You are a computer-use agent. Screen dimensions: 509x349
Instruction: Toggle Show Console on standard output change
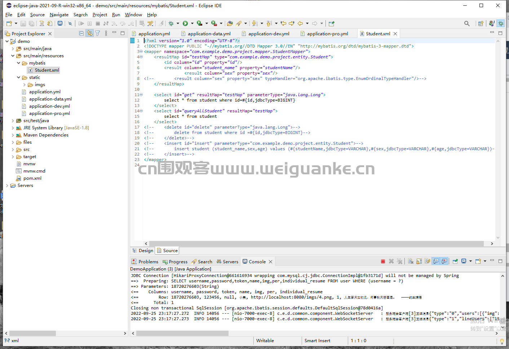(x=436, y=261)
